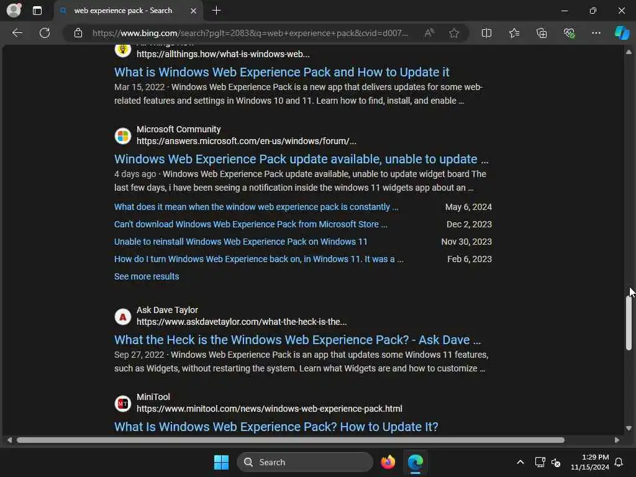
Task: Open the answers.microsoft.com forum URL
Action: coord(246,141)
